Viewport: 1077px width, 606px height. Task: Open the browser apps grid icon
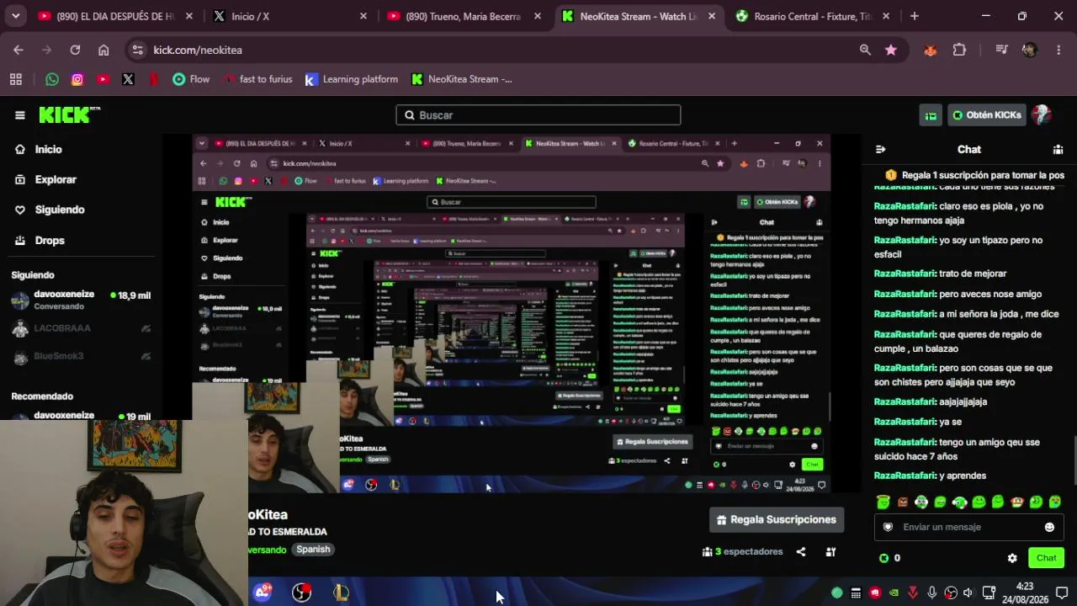click(15, 79)
